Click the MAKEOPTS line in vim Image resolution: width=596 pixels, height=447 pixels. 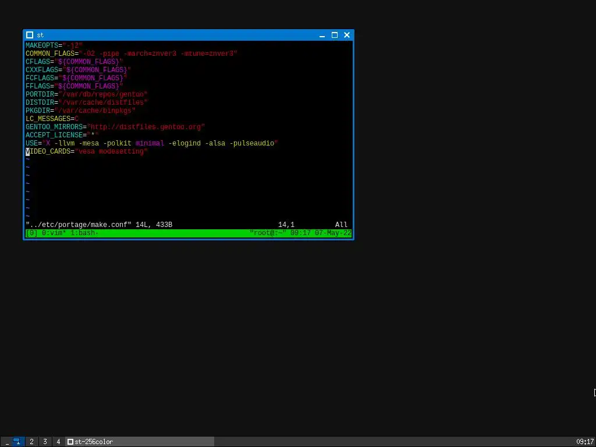[54, 45]
